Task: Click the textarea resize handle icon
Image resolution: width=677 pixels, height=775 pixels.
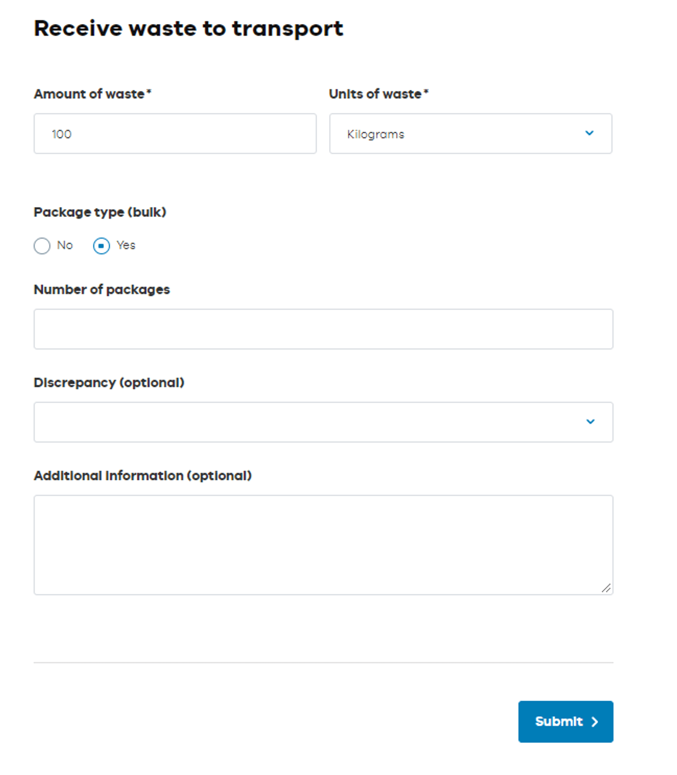Action: pyautogui.click(x=607, y=588)
